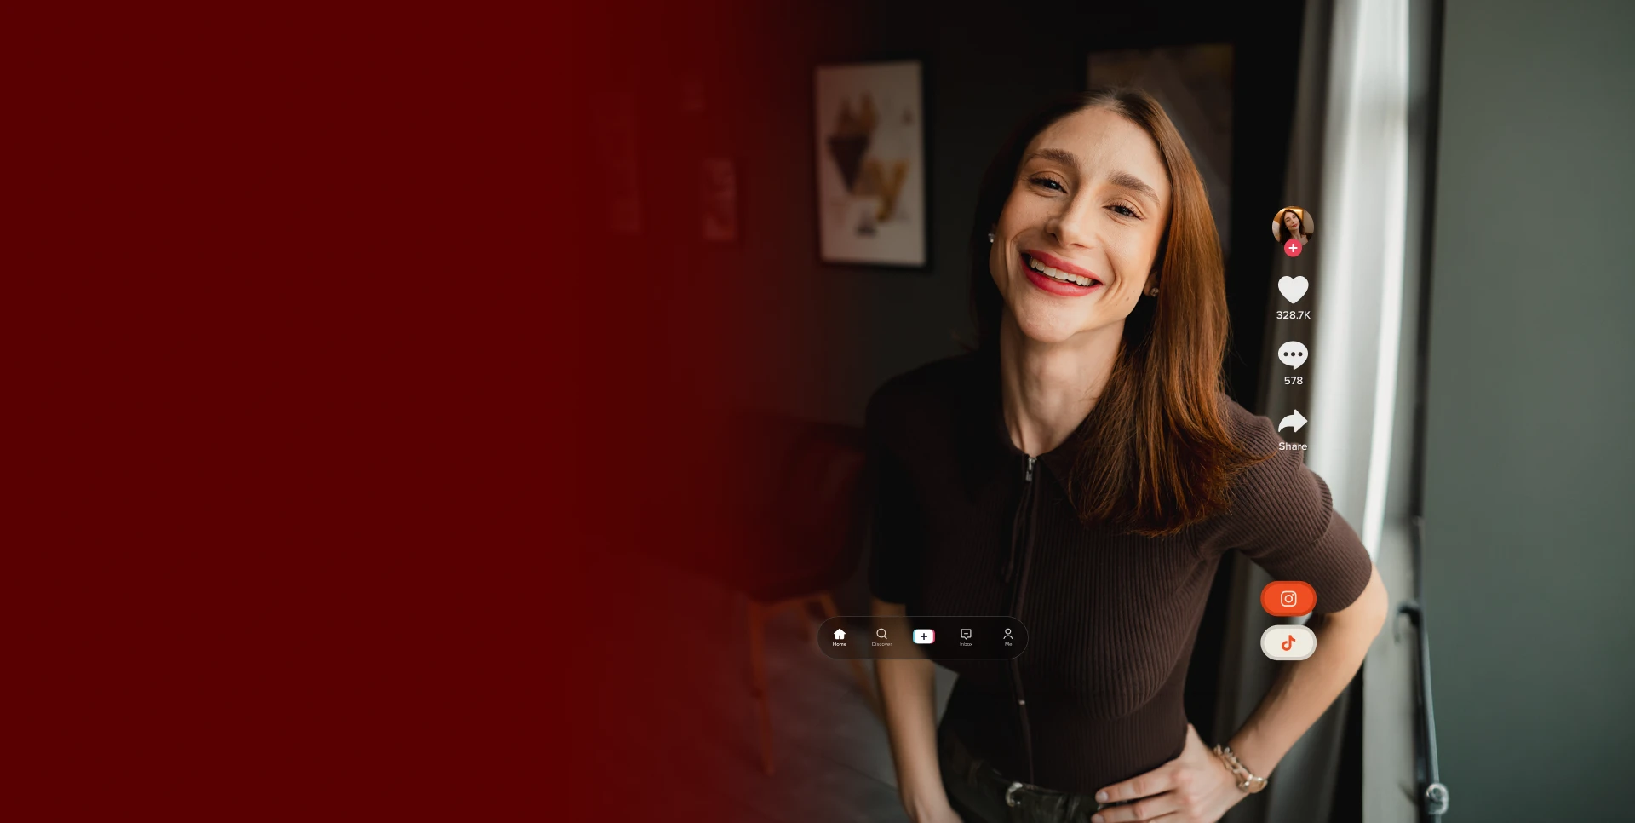
Task: Open the Me profile person icon
Action: (x=1008, y=634)
